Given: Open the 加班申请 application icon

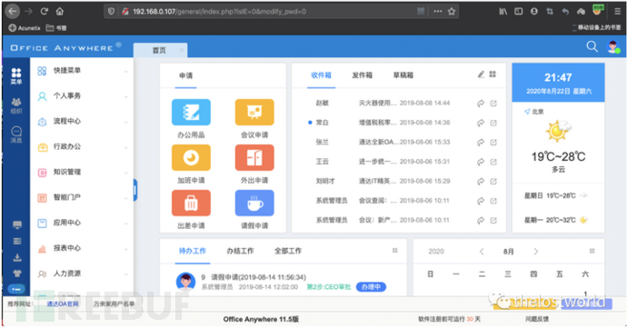Looking at the screenshot, I should (191, 158).
